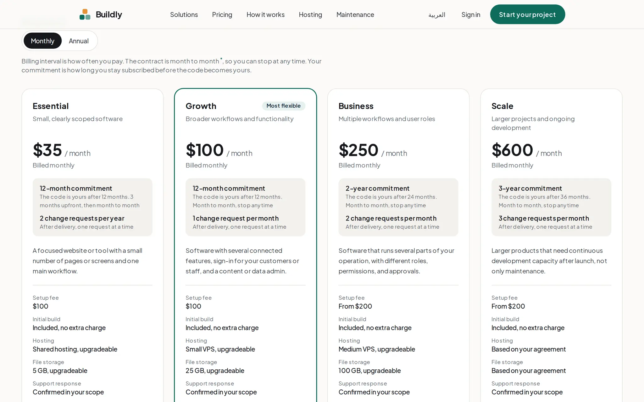
Task: Switch language to العربية
Action: tap(437, 15)
